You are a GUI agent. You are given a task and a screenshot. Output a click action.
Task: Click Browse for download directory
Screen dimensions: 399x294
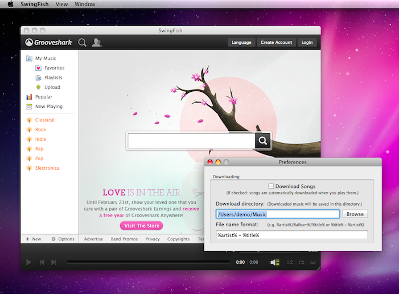(355, 214)
